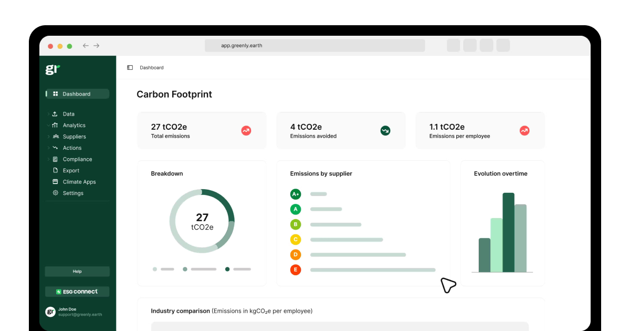Click the "Emissions by supplier" title
The image size is (630, 331).
[x=321, y=173]
